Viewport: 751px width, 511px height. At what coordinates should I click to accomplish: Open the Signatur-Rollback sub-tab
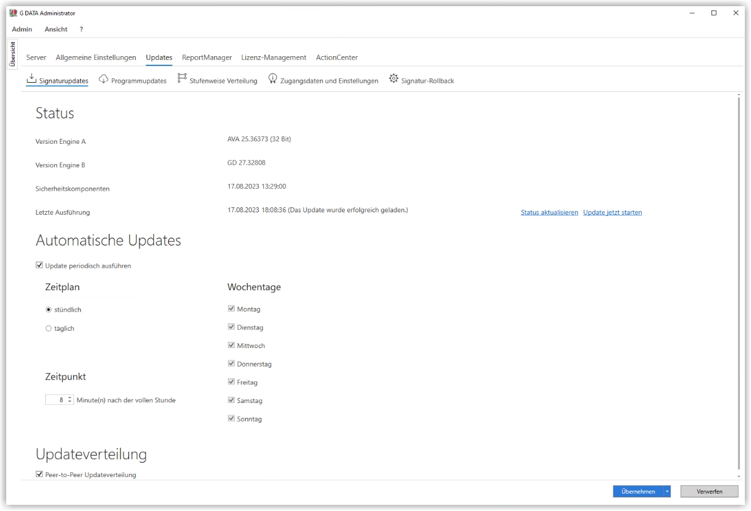click(x=421, y=80)
